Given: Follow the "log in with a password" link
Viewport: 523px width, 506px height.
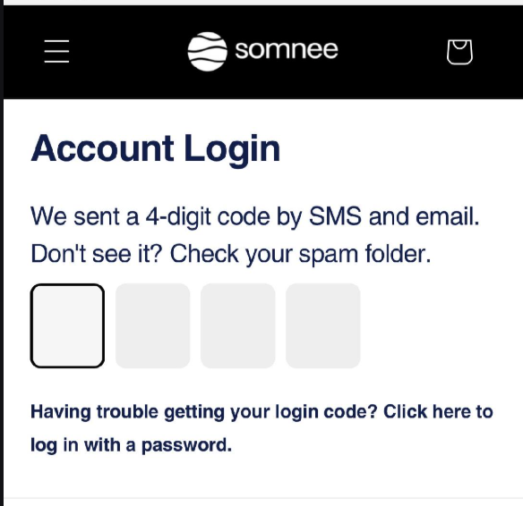Looking at the screenshot, I should click(131, 445).
